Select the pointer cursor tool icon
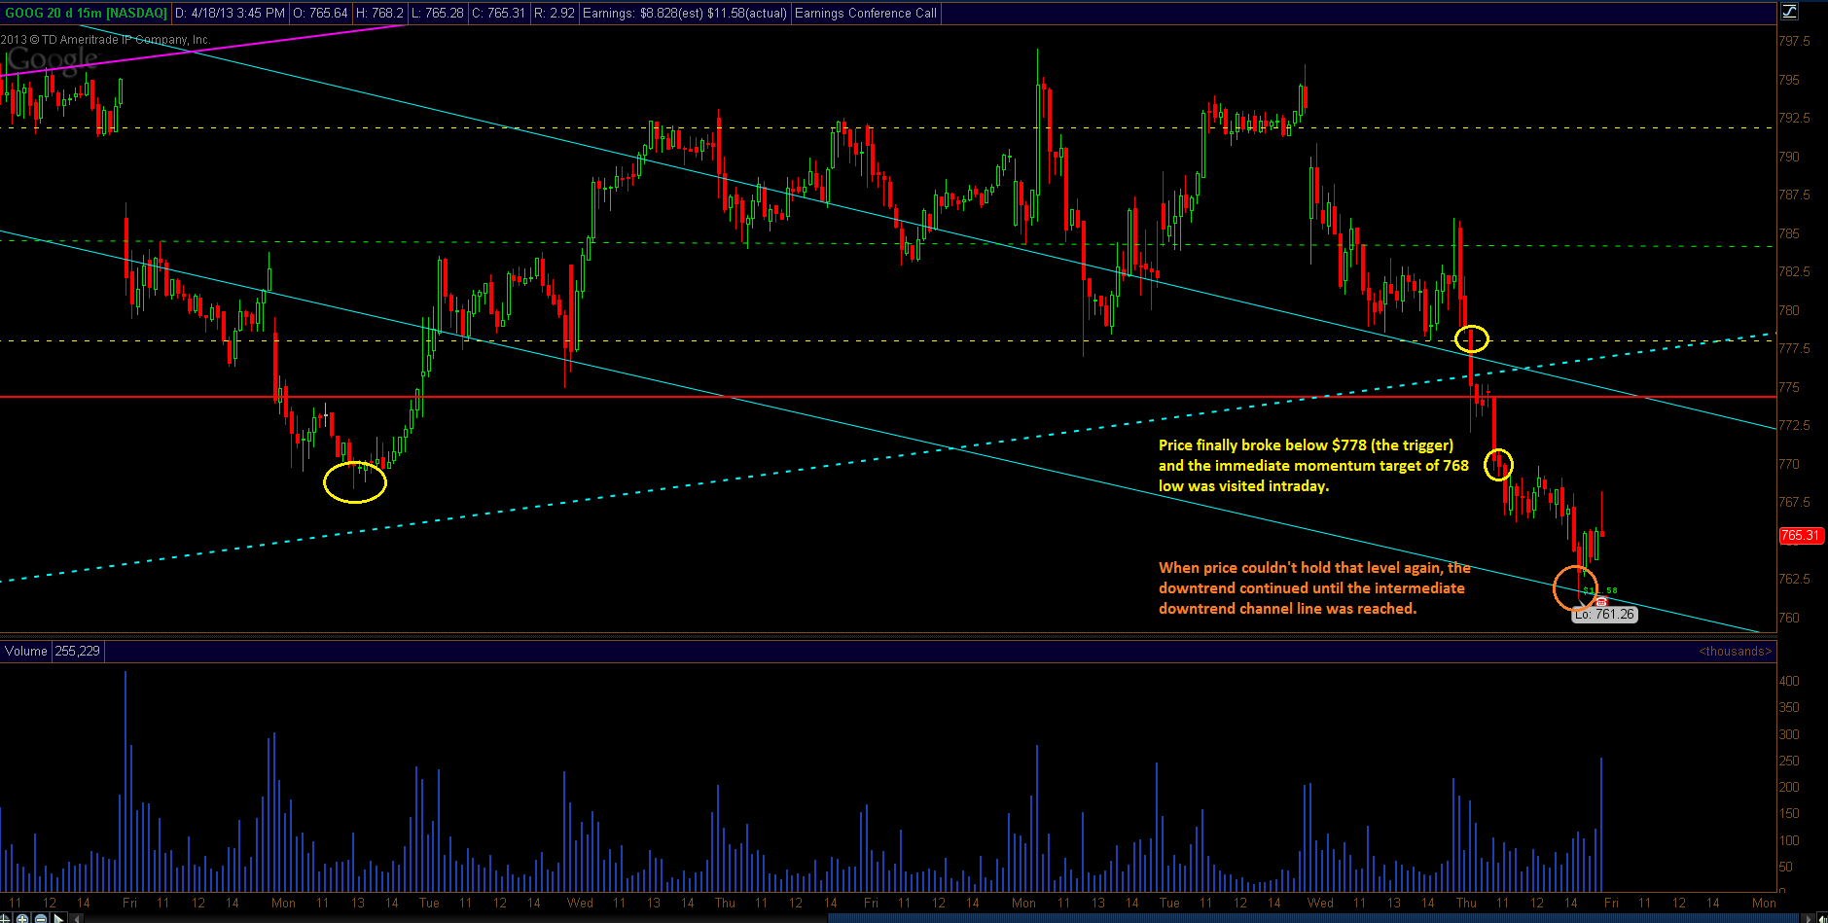The image size is (1828, 923). click(x=58, y=918)
